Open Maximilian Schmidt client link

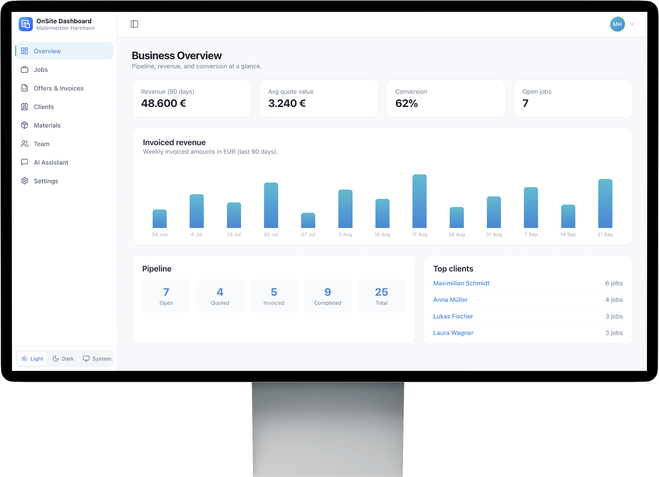coord(461,283)
